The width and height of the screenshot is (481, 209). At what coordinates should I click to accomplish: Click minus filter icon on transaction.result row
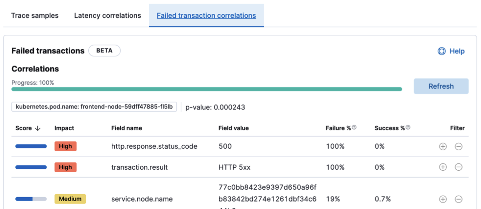tap(459, 167)
